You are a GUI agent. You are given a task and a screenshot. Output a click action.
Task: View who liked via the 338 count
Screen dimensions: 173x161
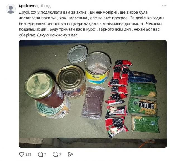(28, 154)
